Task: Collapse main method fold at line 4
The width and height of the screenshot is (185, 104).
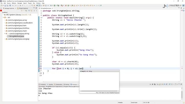Action: 42,18
